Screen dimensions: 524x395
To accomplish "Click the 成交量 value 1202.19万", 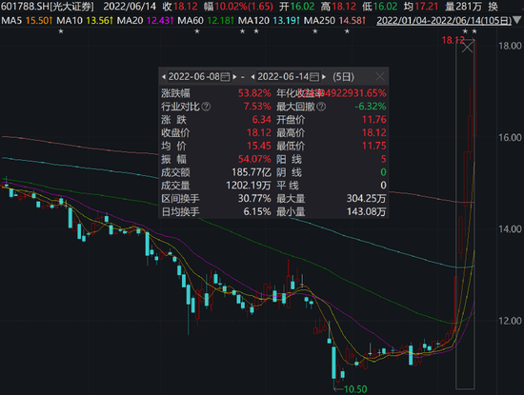I will [249, 186].
